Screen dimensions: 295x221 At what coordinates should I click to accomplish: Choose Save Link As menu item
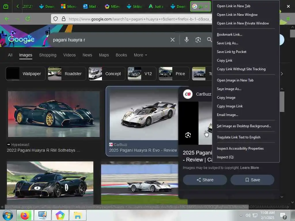tap(245, 43)
